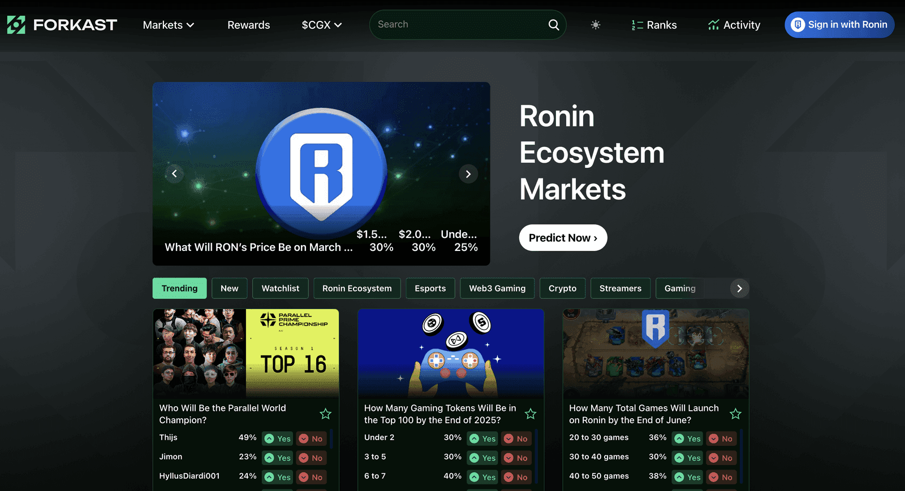Image resolution: width=905 pixels, height=491 pixels.
Task: Buy No for 20 to 30 games
Action: coord(721,438)
